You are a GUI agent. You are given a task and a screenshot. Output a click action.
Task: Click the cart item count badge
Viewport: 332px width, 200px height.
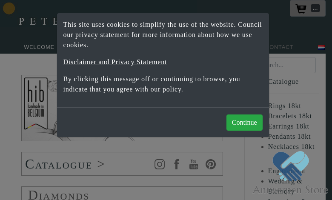[315, 8]
